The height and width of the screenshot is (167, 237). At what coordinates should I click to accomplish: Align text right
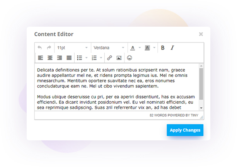[60, 58]
